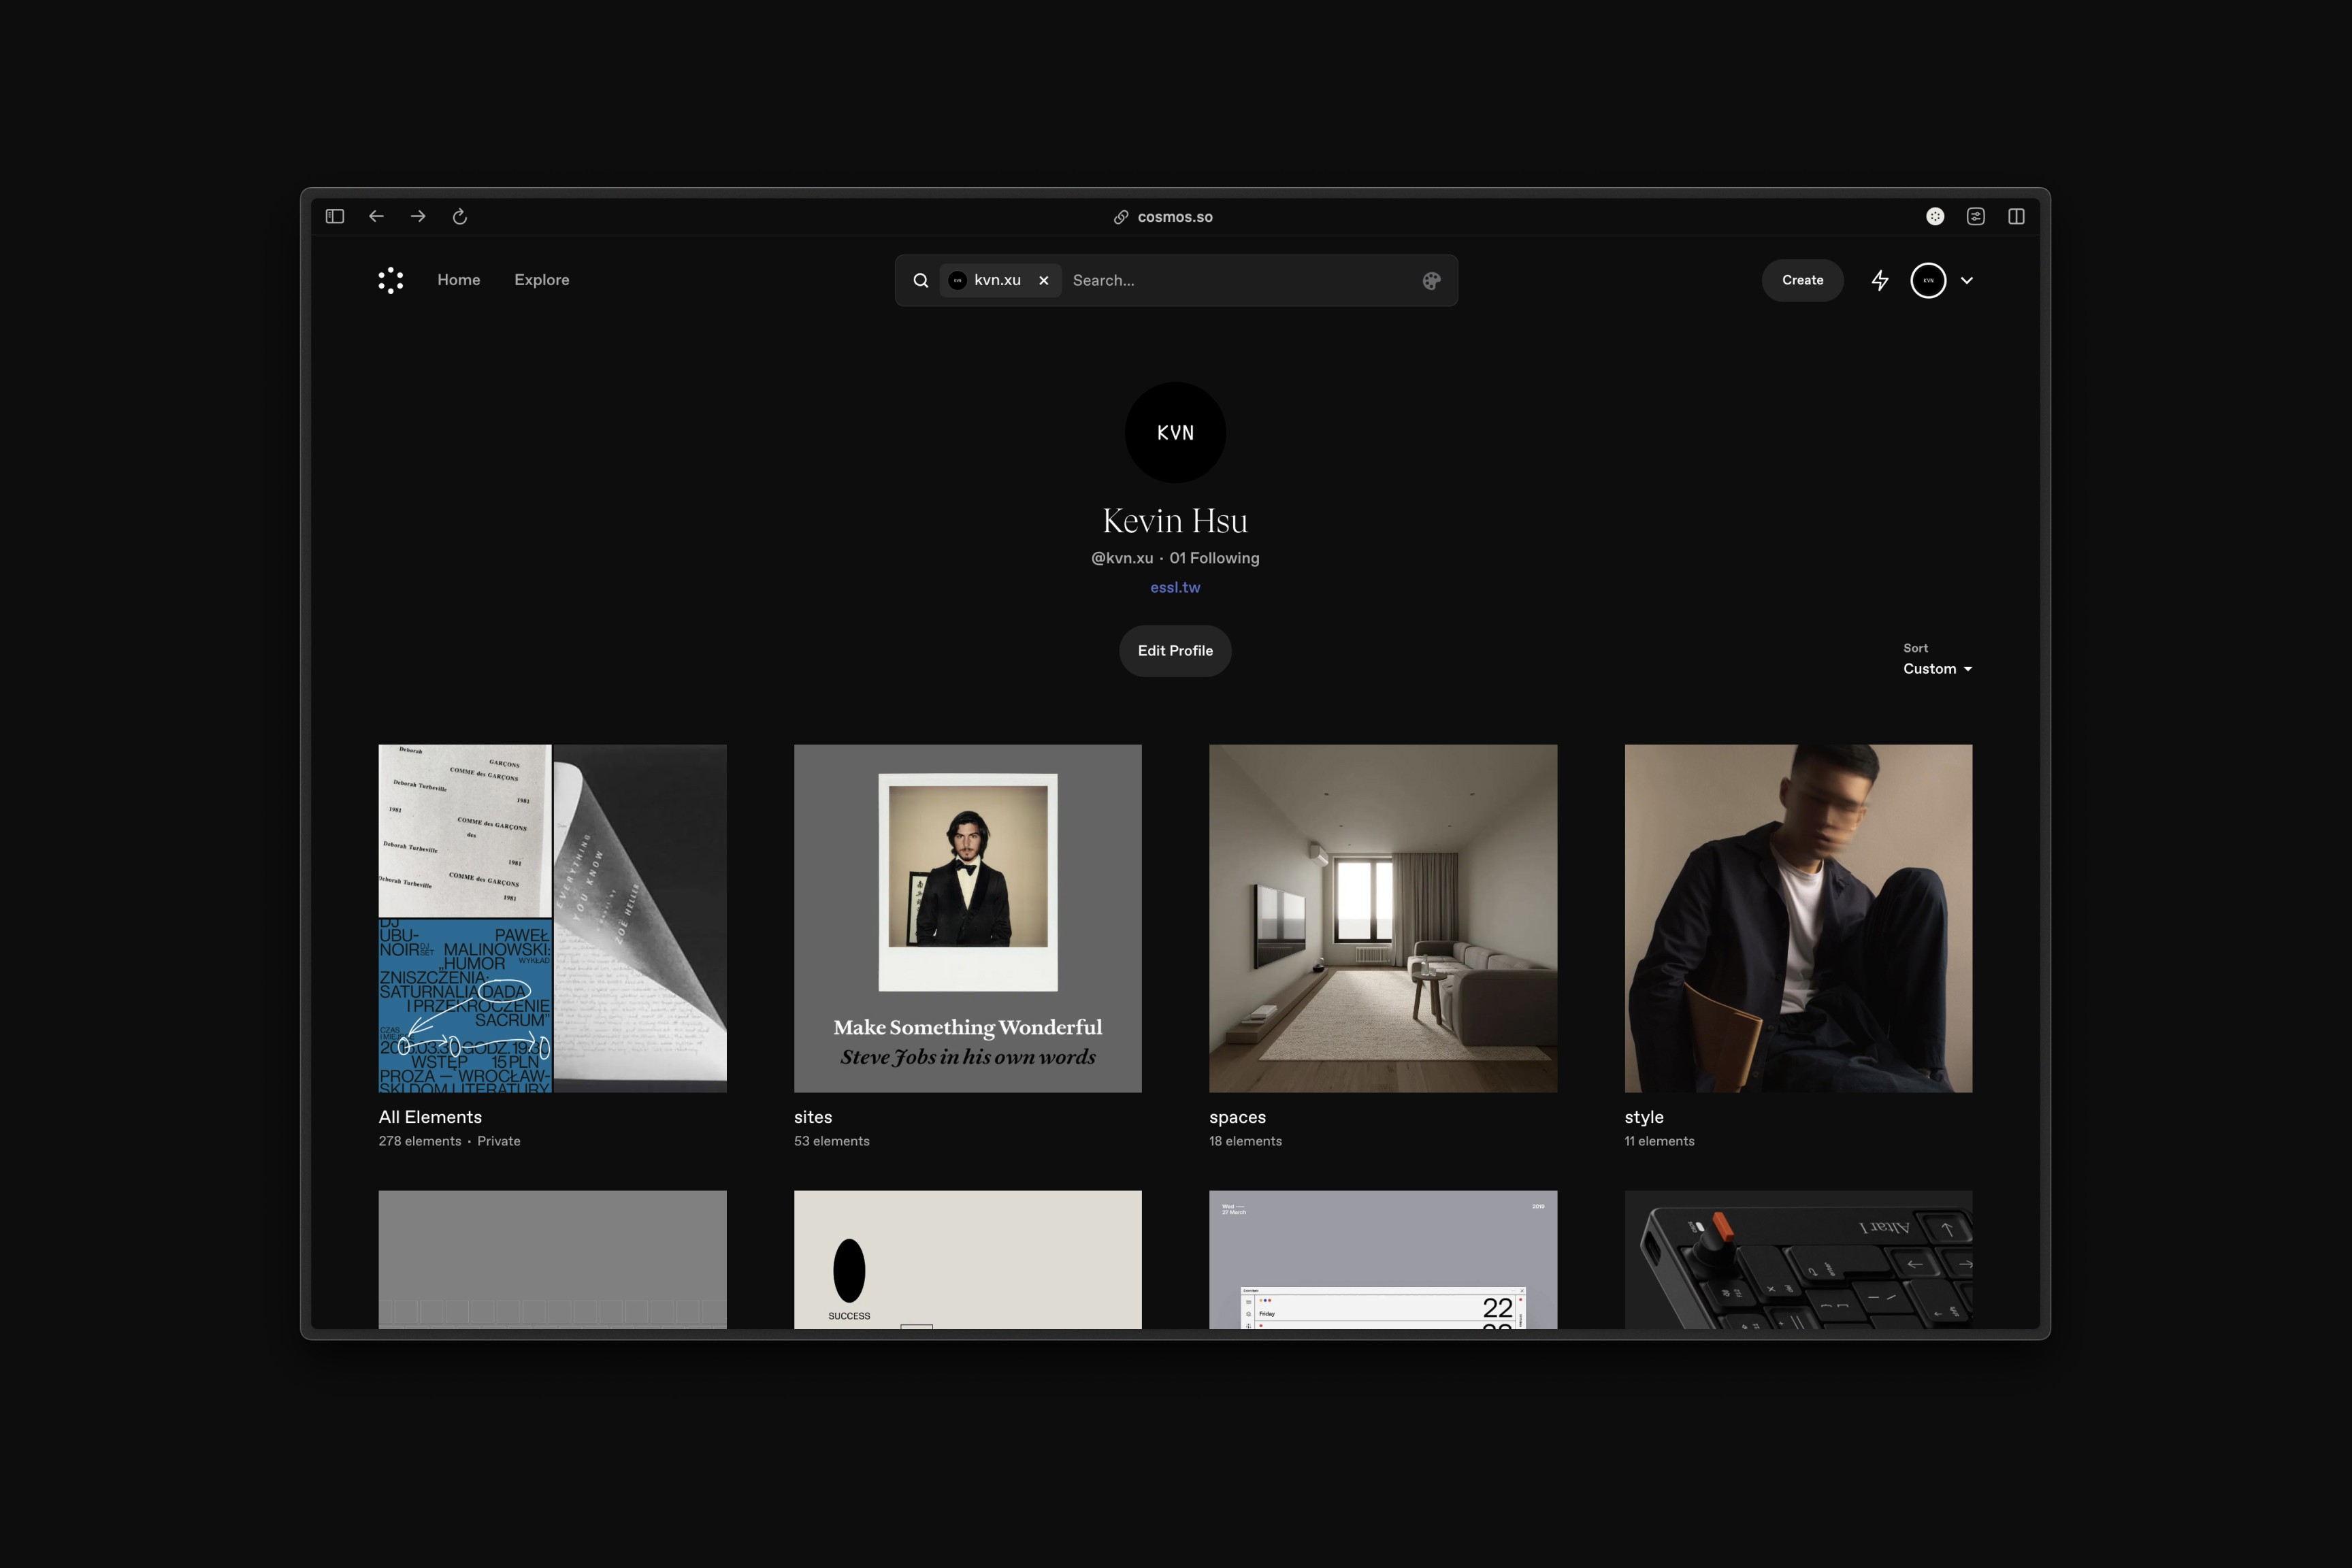Screen dimensions: 2352x1568
Task: Go back with the left arrow
Action: pyautogui.click(x=376, y=216)
